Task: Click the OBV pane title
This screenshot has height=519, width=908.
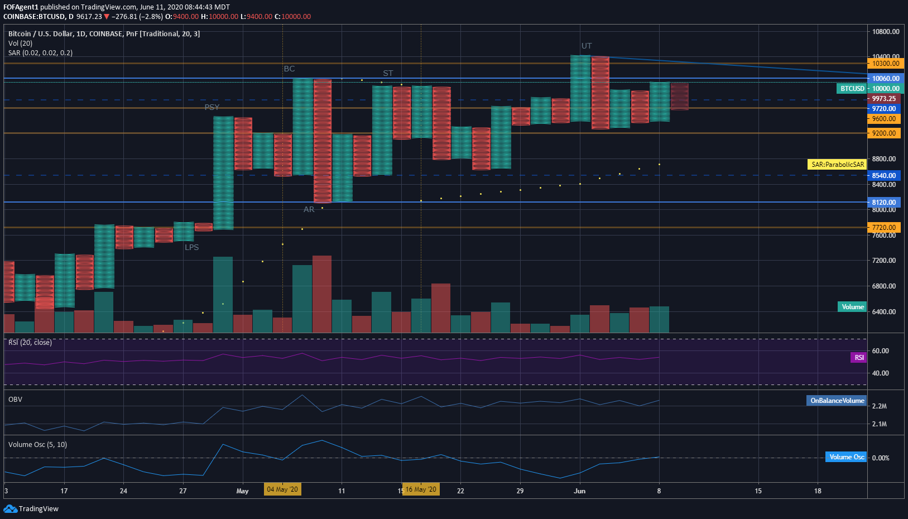Action: click(15, 400)
